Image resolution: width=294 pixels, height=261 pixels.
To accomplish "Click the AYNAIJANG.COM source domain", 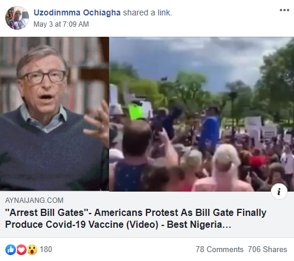I will pos(34,200).
